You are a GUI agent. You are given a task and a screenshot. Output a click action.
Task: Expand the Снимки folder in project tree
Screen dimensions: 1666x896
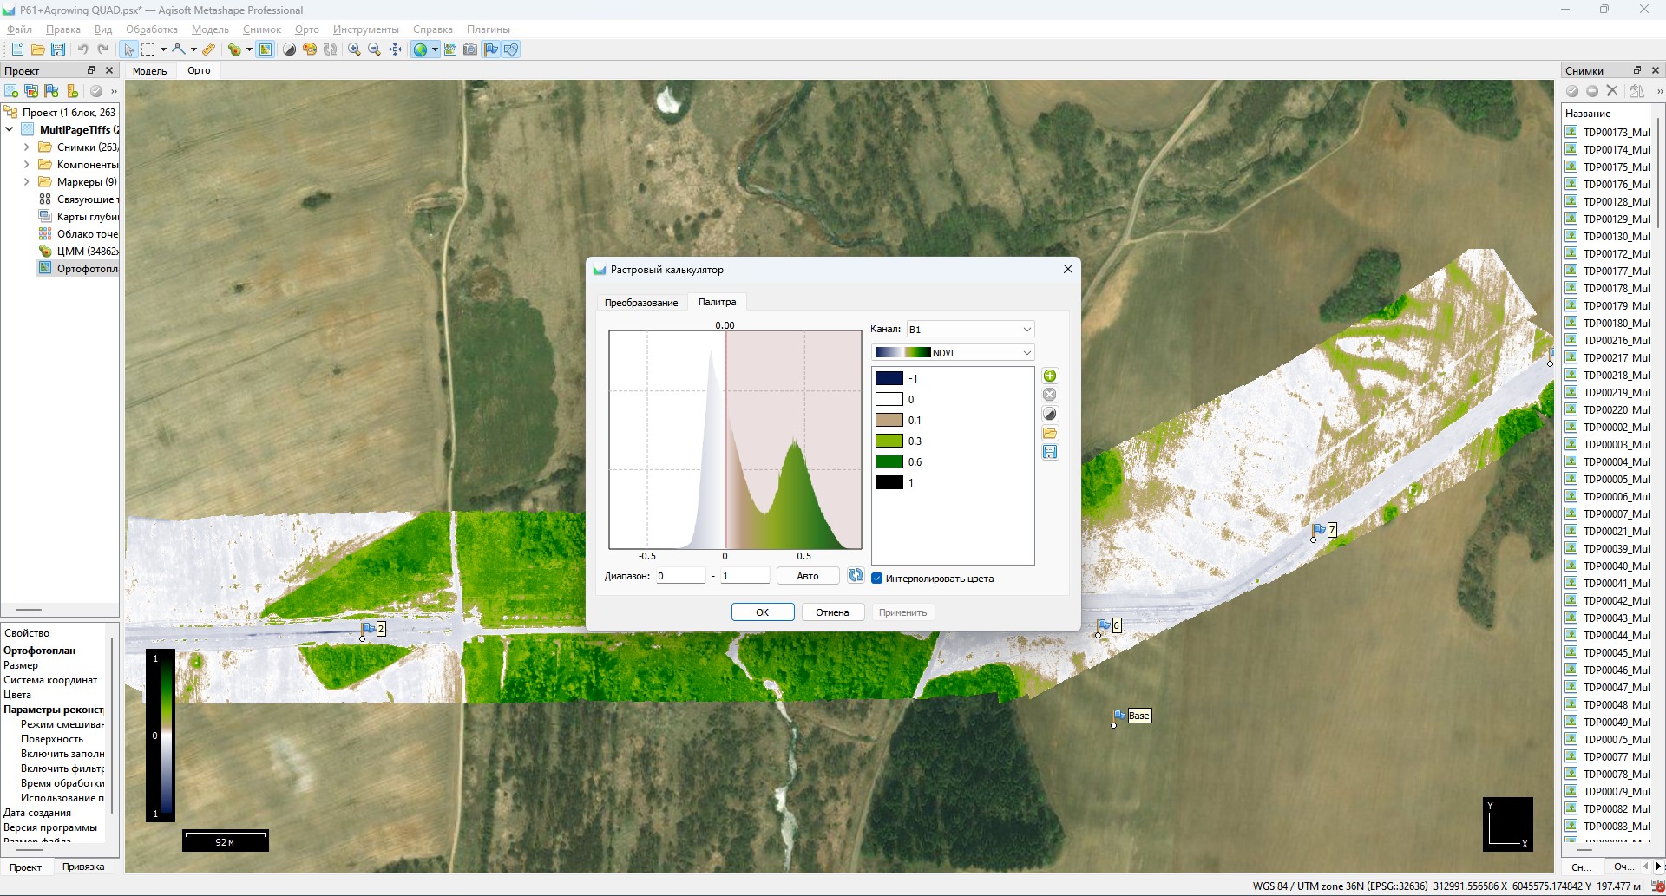click(26, 147)
